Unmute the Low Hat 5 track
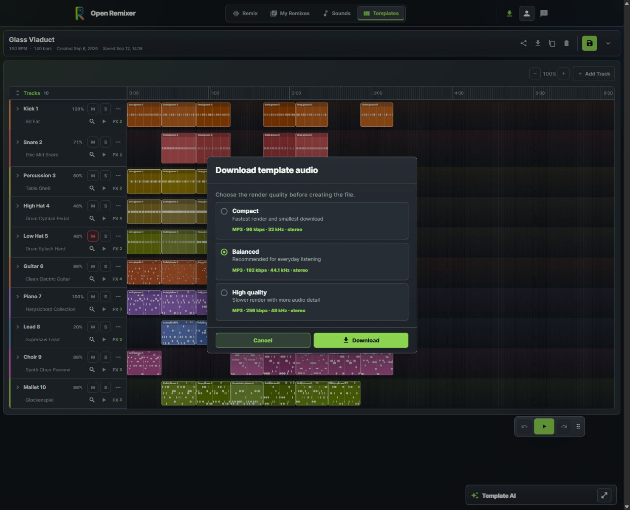The image size is (630, 510). point(93,236)
